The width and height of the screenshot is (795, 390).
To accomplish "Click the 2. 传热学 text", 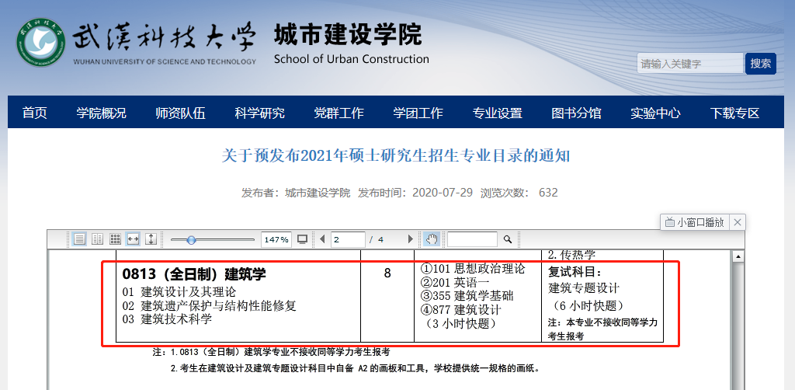I will coord(572,255).
